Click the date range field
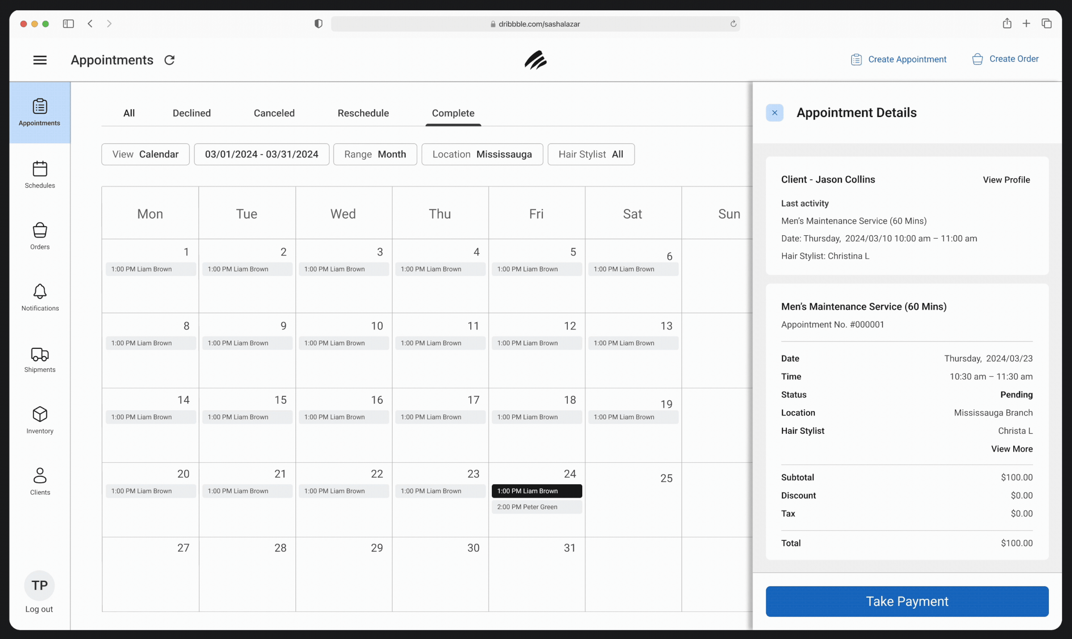The image size is (1072, 639). [x=262, y=154]
